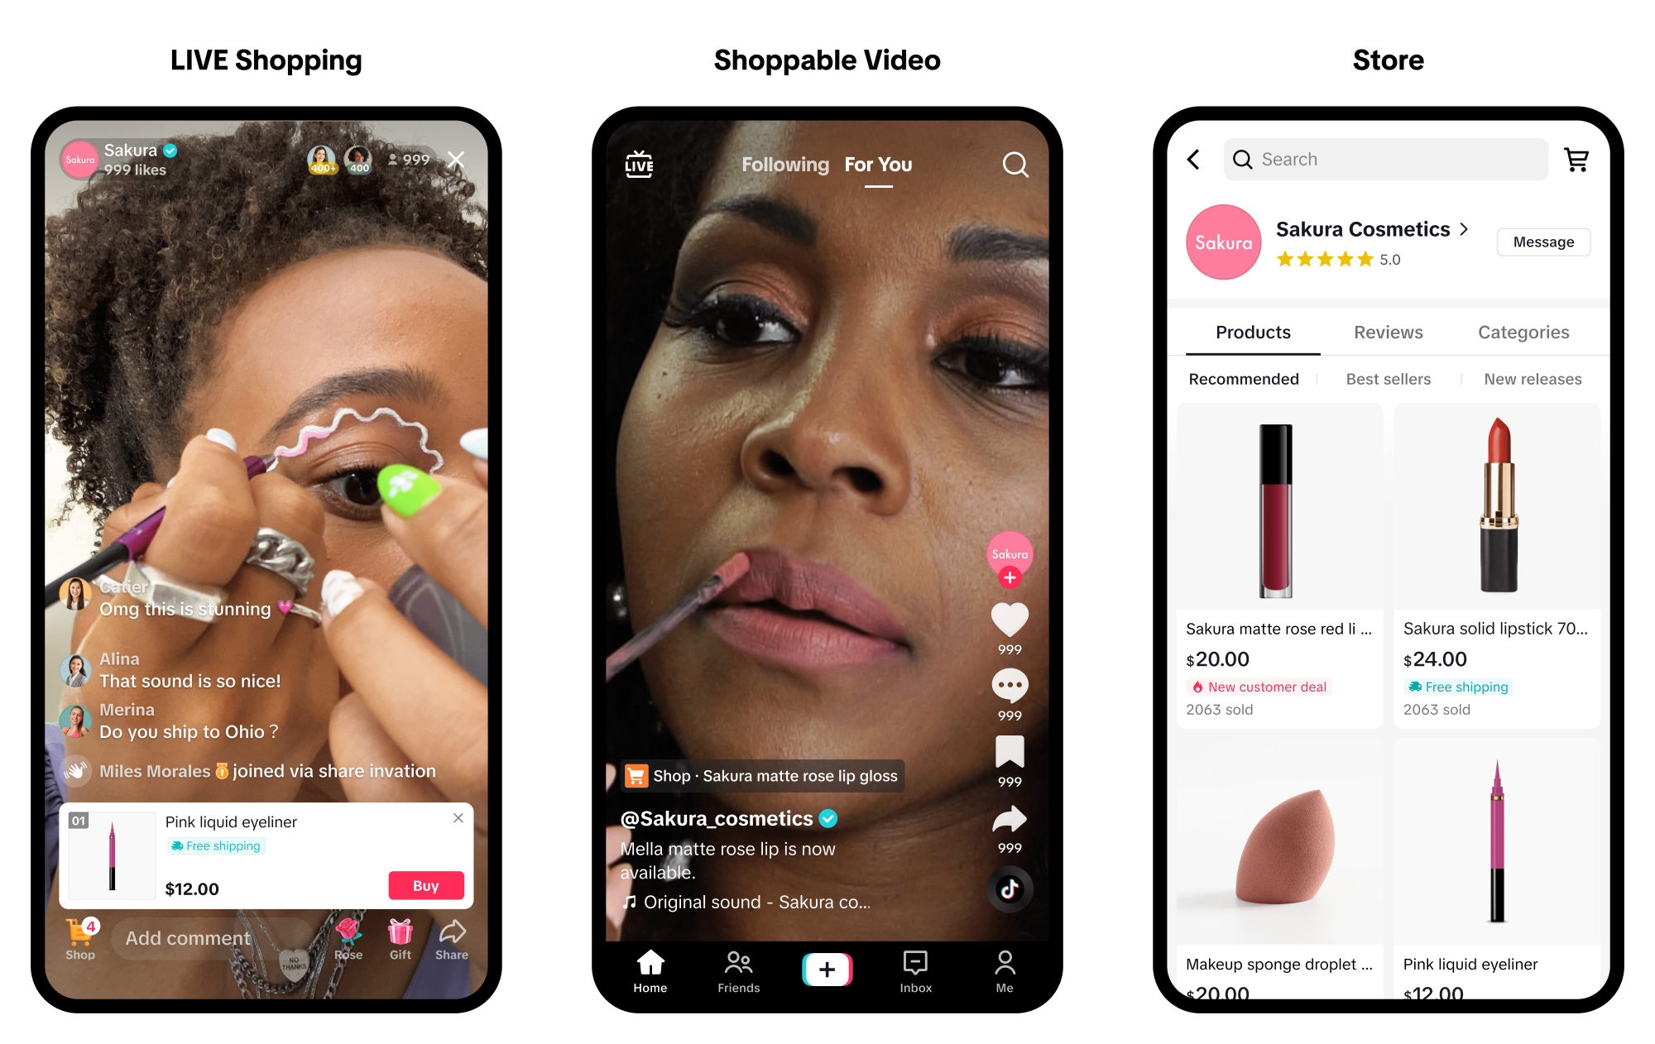The height and width of the screenshot is (1044, 1655).
Task: Switch to the Best sellers tab on shop page
Action: (1388, 379)
